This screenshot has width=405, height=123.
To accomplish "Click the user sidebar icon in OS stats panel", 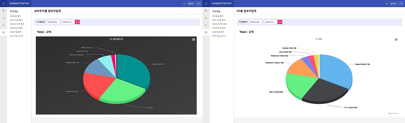I will click(206, 18).
